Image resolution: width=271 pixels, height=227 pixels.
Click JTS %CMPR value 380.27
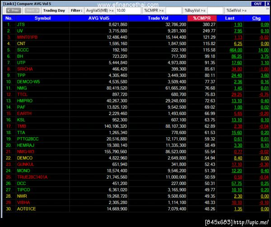(209, 24)
